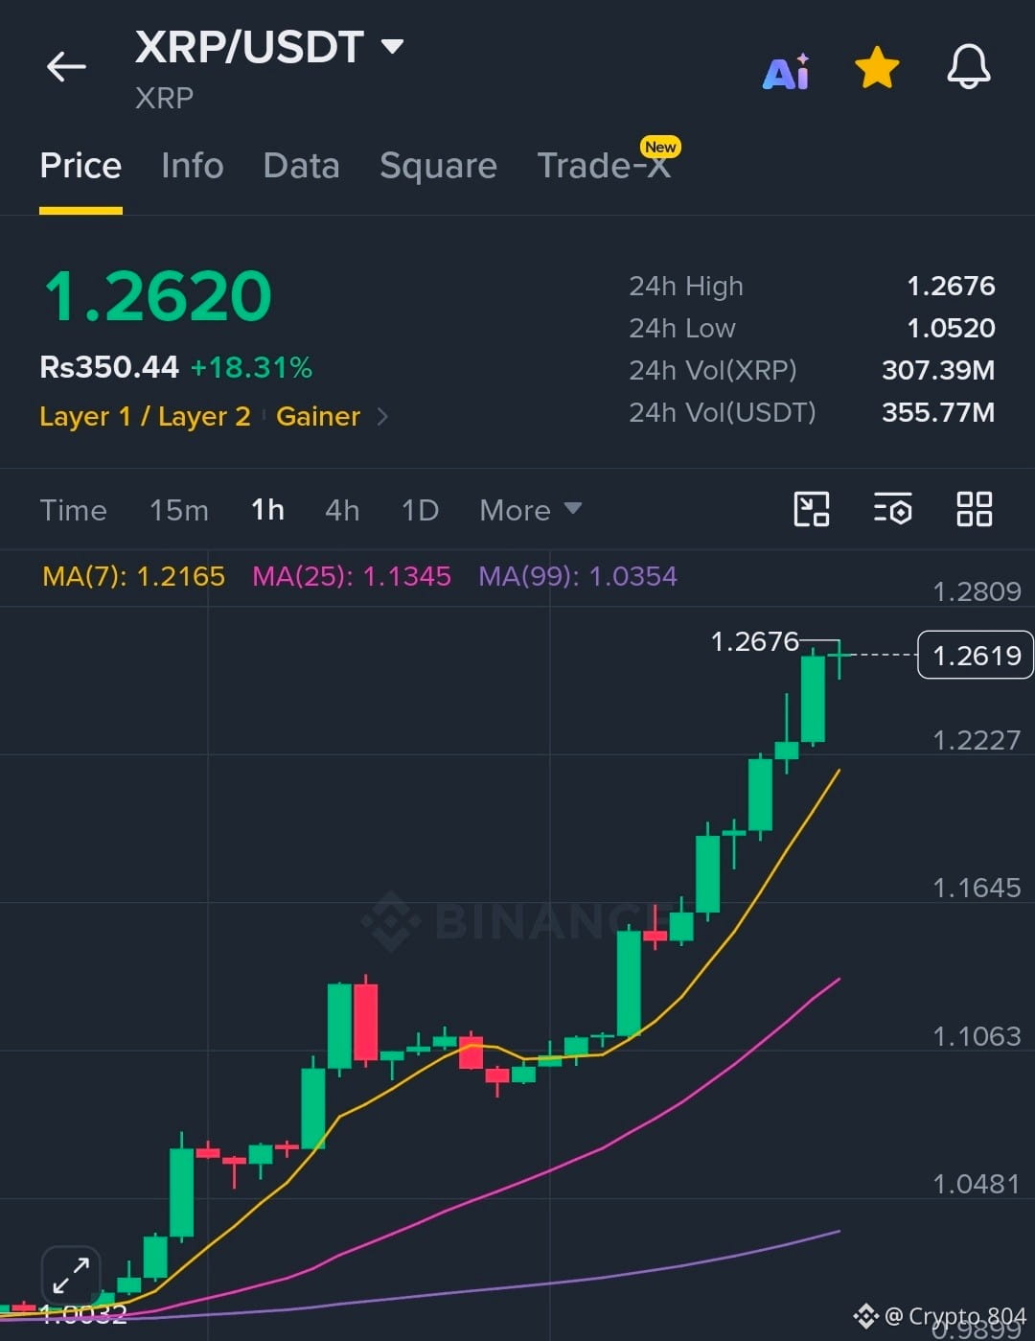Select the 4h interval

pyautogui.click(x=342, y=510)
